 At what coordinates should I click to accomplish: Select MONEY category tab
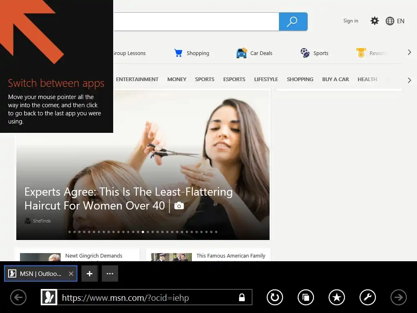pos(177,79)
